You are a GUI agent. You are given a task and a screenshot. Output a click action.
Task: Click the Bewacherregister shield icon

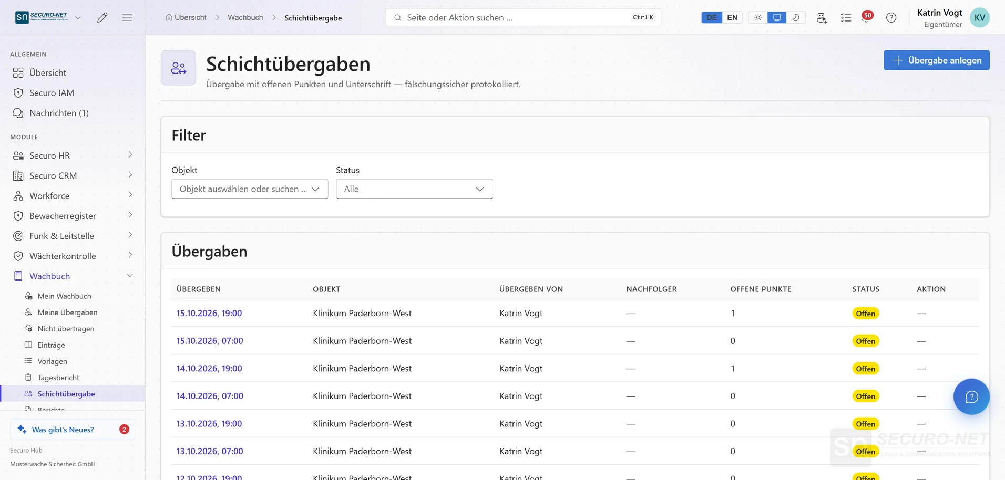pos(18,216)
